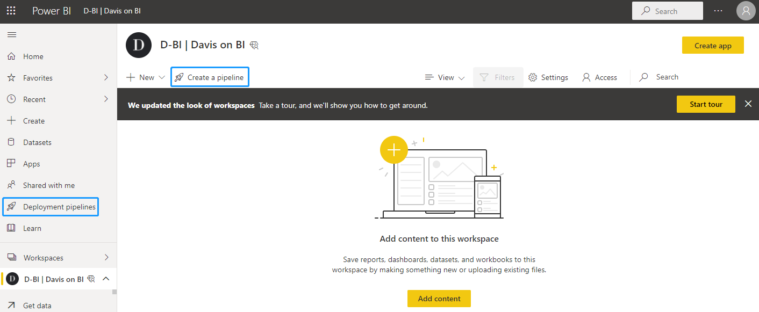The image size is (759, 312).
Task: Click the Favorites star icon
Action: coord(11,77)
